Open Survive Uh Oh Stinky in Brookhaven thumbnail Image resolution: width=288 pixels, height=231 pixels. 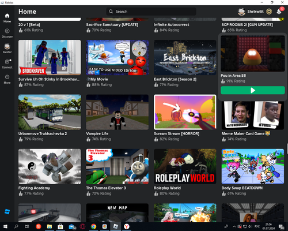[50, 57]
